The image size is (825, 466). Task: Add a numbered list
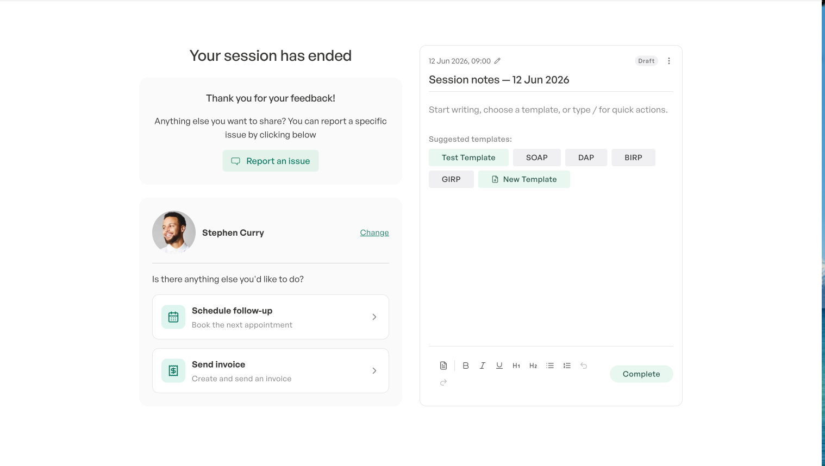(x=567, y=366)
